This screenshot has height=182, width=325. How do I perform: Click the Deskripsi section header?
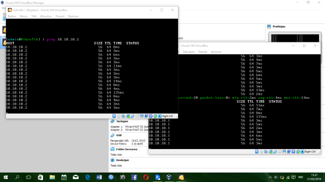point(122,160)
